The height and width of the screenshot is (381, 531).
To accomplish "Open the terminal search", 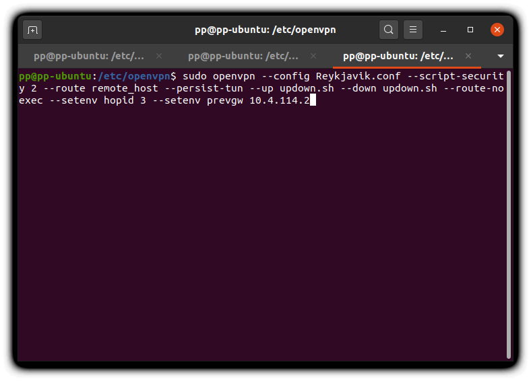I will point(388,30).
